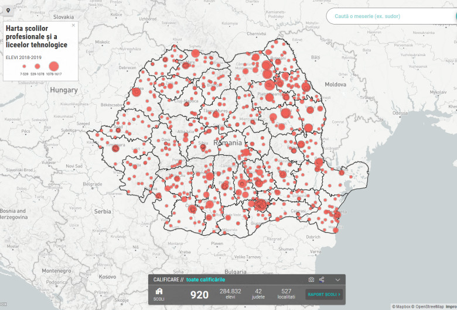The height and width of the screenshot is (310, 457).
Task: Click the 'Bulgaria' map label
Action: [236, 271]
